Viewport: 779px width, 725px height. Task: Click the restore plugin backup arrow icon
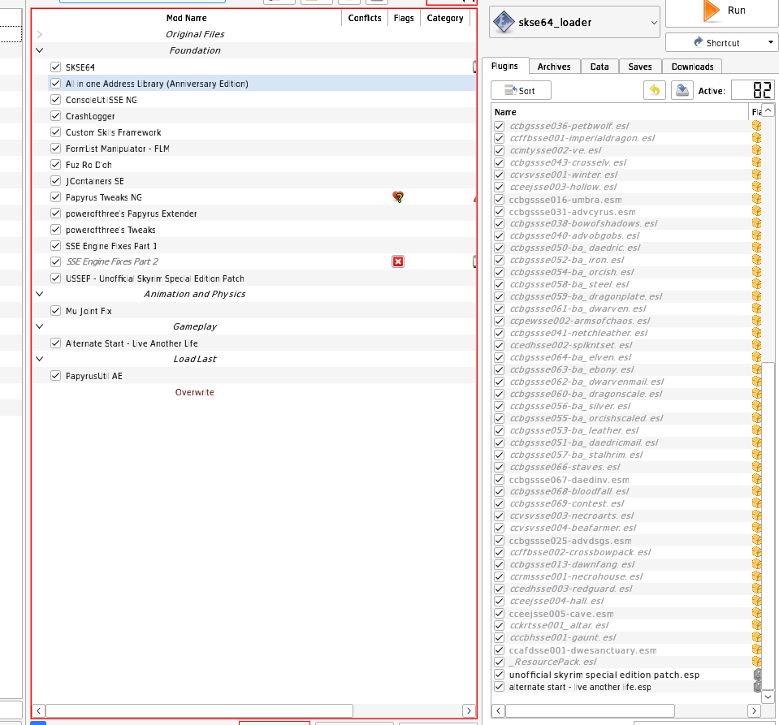pyautogui.click(x=655, y=90)
